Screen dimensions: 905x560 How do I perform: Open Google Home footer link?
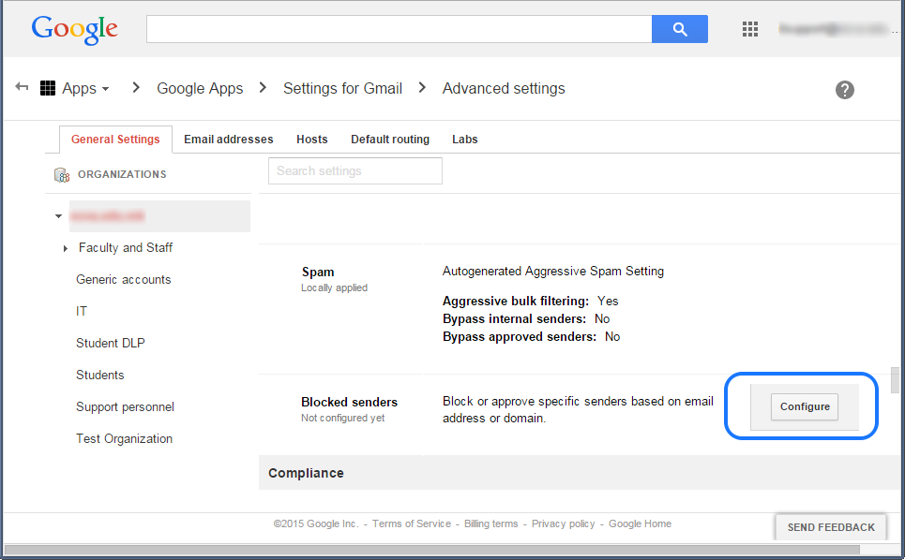(641, 523)
